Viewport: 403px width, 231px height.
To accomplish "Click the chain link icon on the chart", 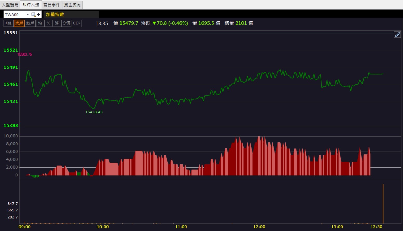I will [x=397, y=35].
